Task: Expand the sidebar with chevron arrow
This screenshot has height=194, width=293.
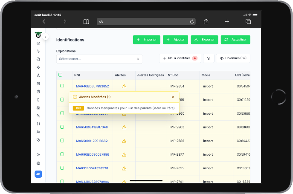Action: (45, 37)
